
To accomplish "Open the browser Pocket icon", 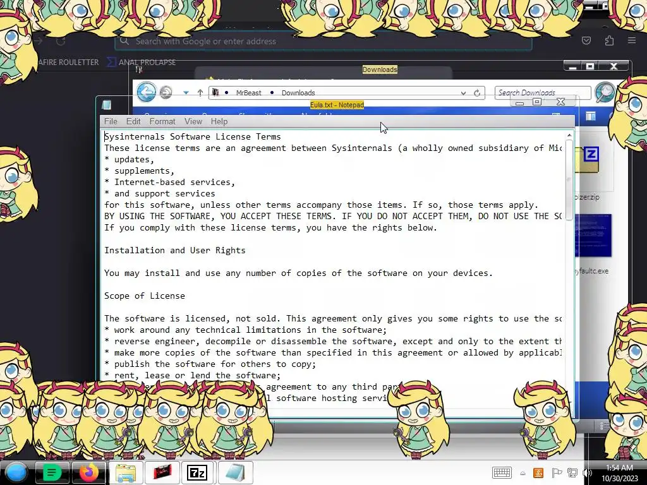I will pyautogui.click(x=586, y=40).
